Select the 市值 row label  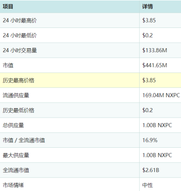[x=8, y=65]
